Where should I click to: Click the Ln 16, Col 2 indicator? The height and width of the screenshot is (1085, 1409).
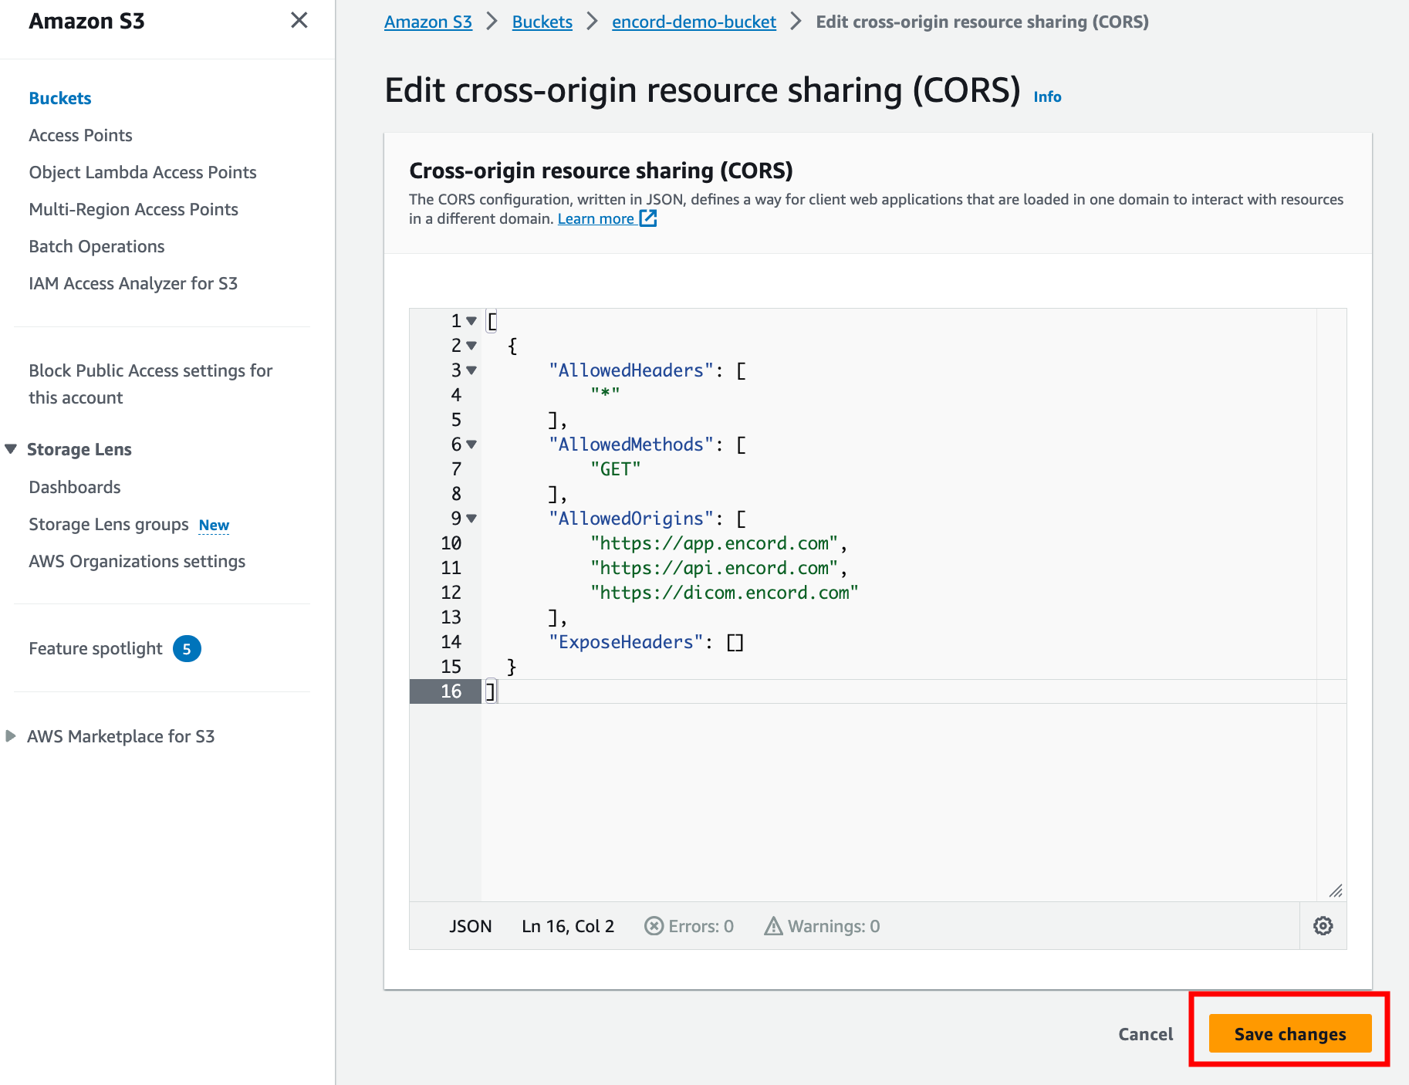pos(568,925)
